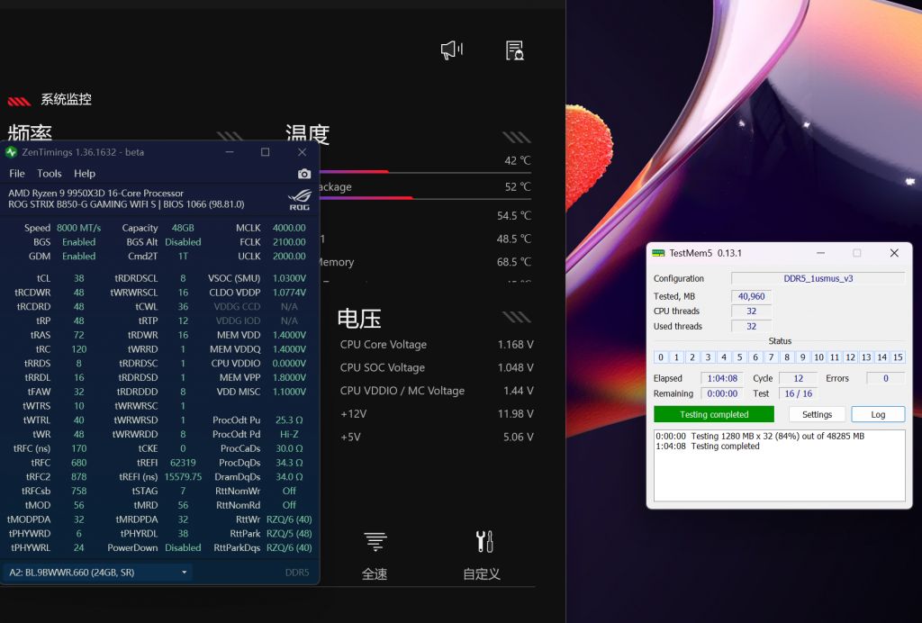The image size is (922, 623).
Task: Click the Settings button in TestMem5
Action: tap(817, 413)
